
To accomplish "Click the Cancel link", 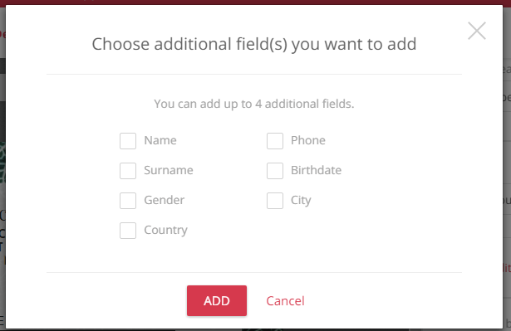I will pyautogui.click(x=285, y=301).
